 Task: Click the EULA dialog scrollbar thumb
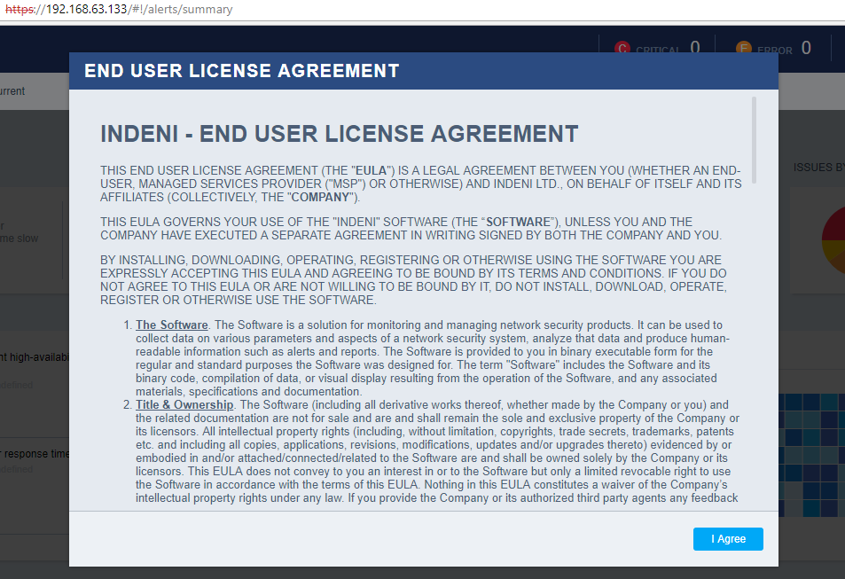tap(754, 140)
